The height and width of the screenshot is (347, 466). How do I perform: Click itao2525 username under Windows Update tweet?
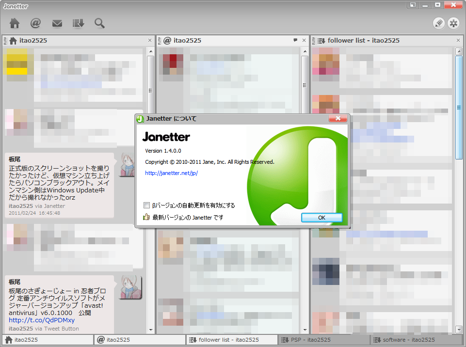(x=21, y=206)
